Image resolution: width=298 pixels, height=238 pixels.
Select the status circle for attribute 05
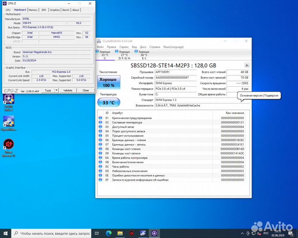tap(100, 135)
